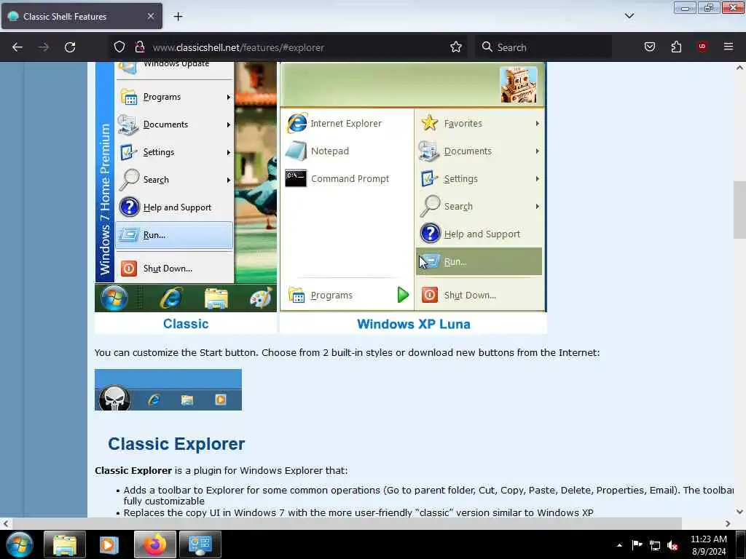Click Documents in the Classic menu
This screenshot has width=746, height=559.
pyautogui.click(x=173, y=124)
